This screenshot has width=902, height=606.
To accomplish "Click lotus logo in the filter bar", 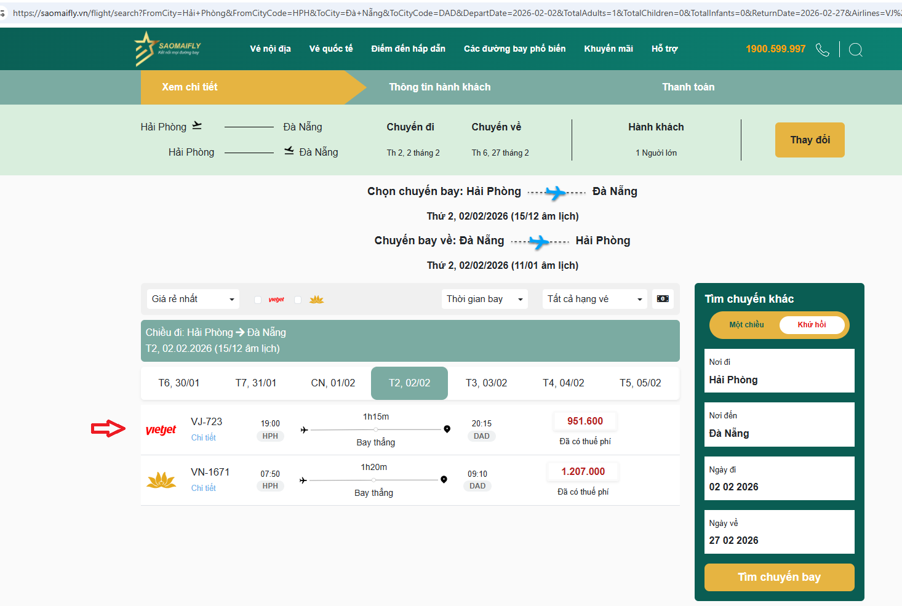I will tap(316, 300).
